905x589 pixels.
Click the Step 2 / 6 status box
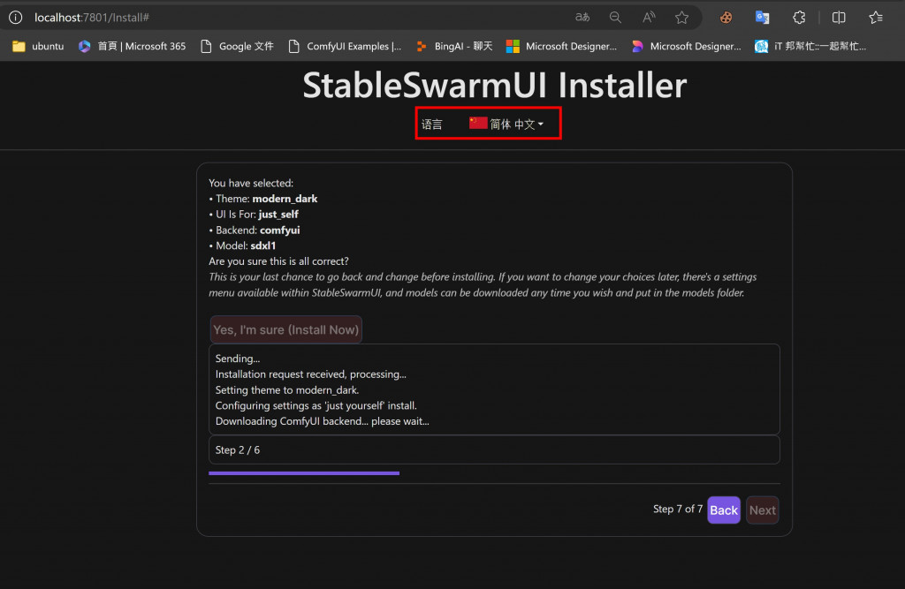tap(494, 450)
